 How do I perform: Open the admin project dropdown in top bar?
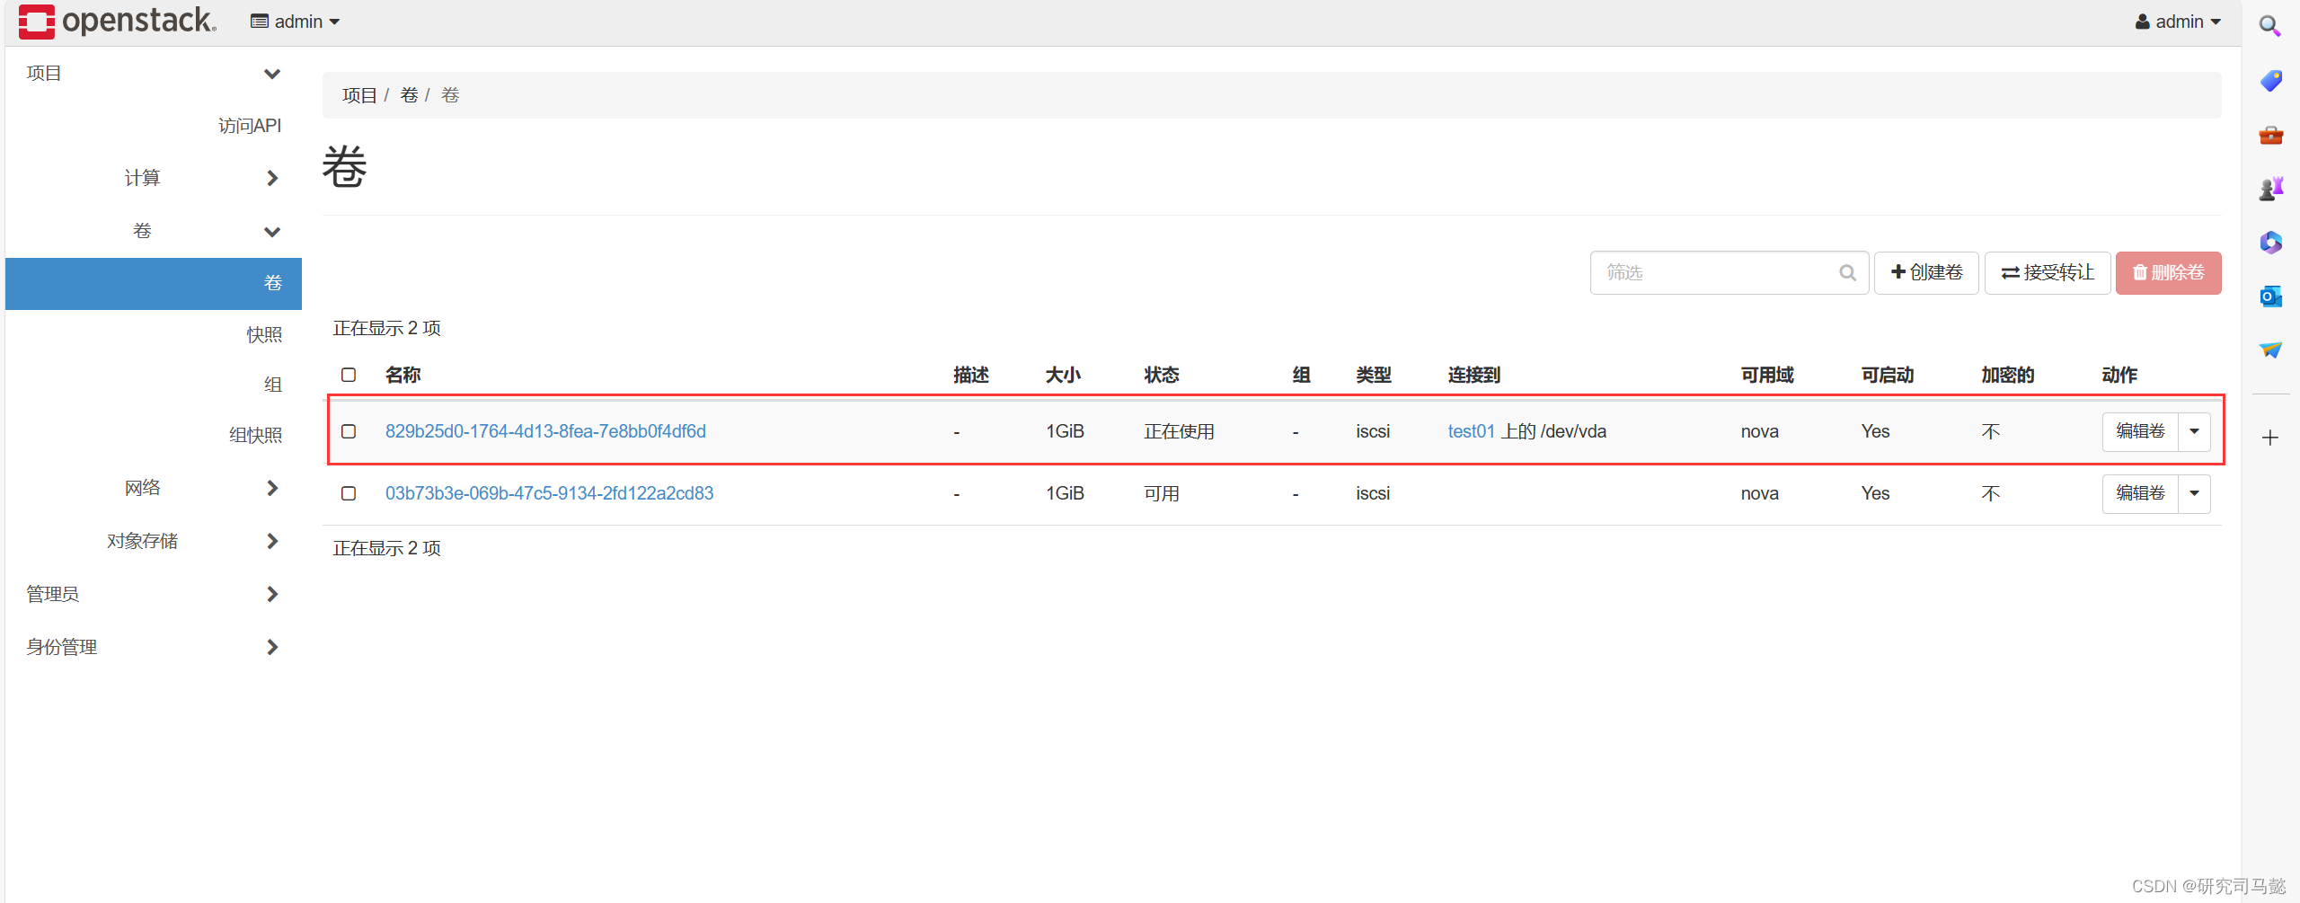click(296, 22)
